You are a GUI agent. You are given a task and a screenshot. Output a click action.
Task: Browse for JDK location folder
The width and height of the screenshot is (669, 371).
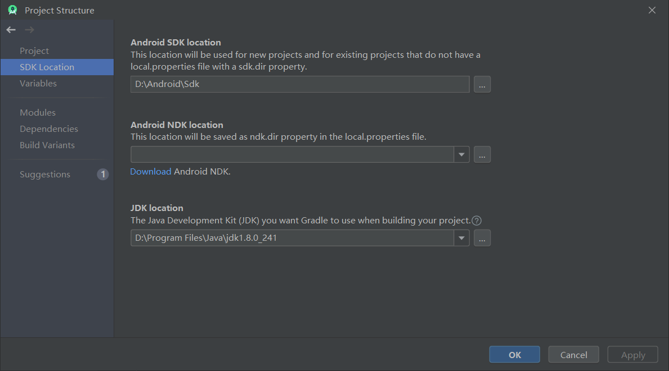[x=482, y=238]
